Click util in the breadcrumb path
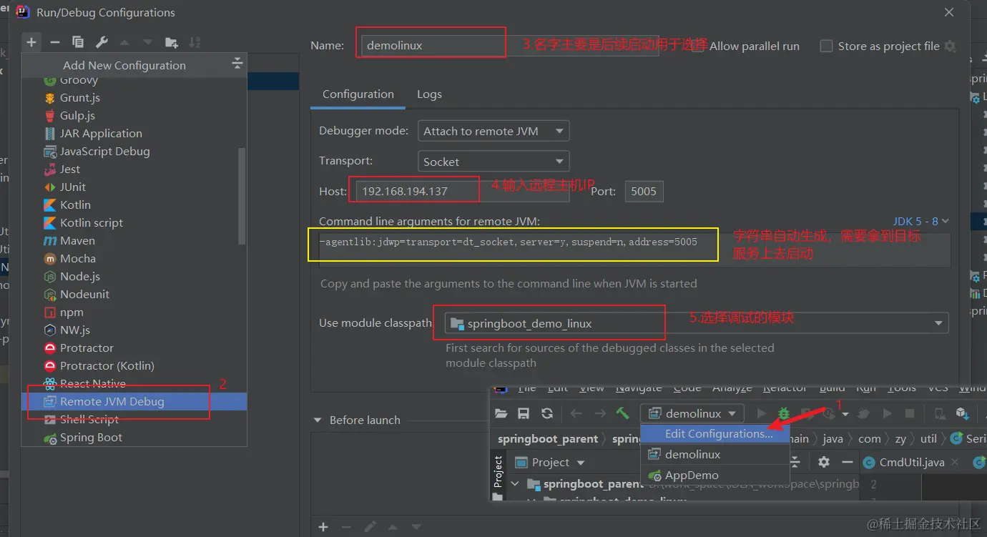987x537 pixels. (928, 438)
